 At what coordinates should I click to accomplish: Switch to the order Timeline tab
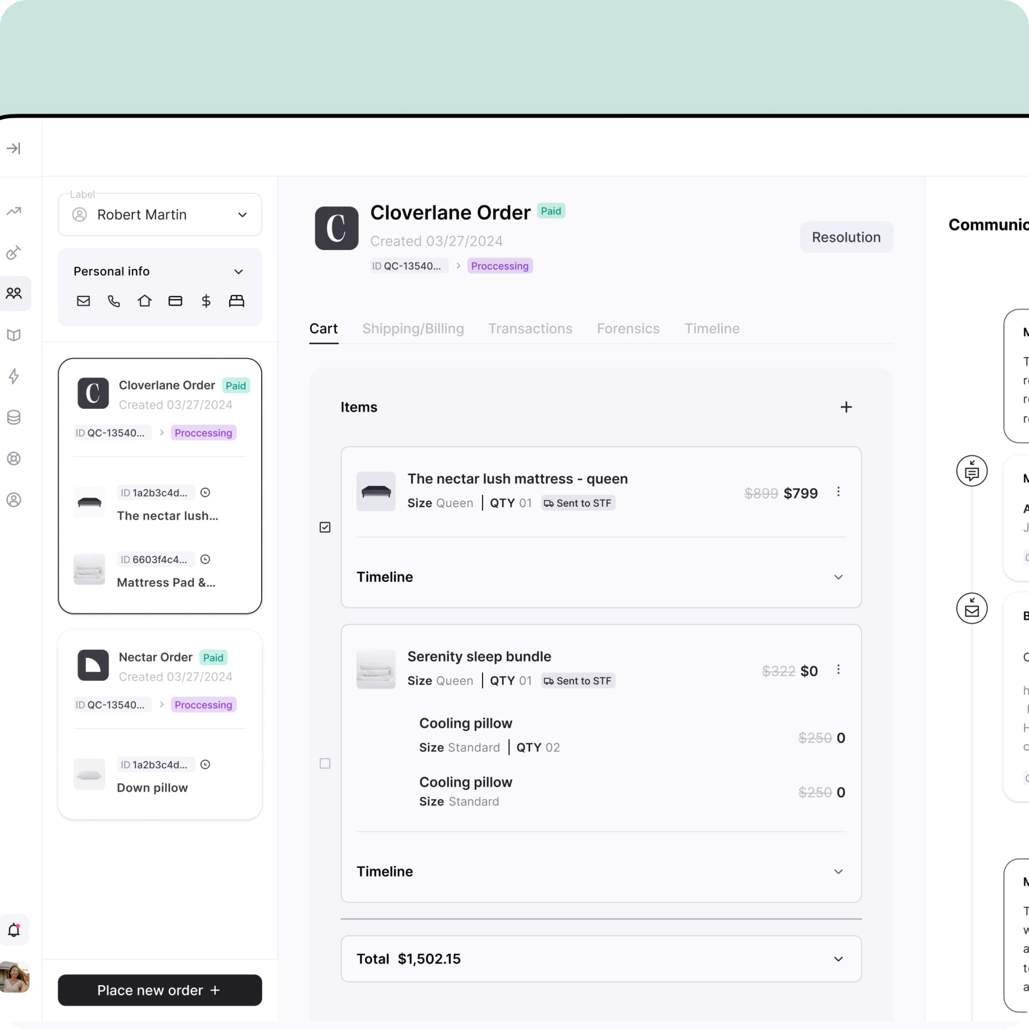[712, 329]
